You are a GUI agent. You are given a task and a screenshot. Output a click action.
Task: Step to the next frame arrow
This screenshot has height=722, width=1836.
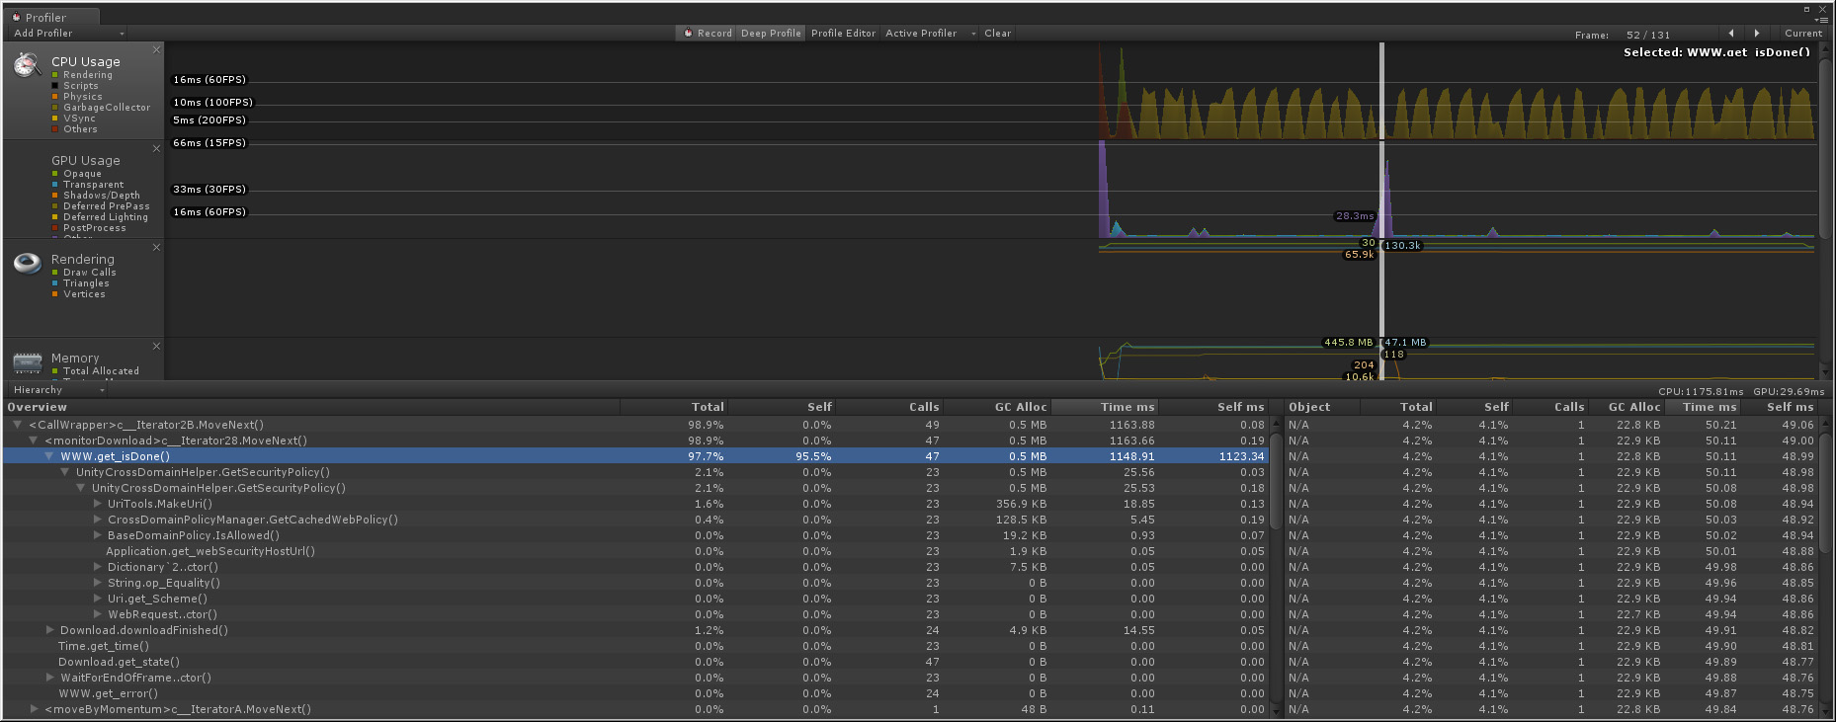pos(1756,34)
